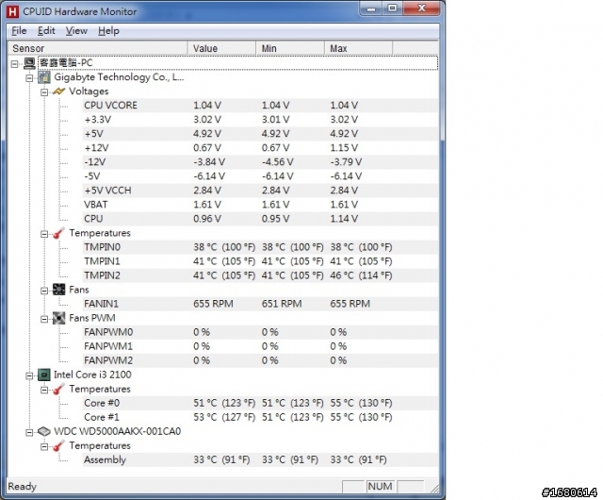
Task: Select the TMPIN2 temperature row
Action: pyautogui.click(x=260, y=275)
